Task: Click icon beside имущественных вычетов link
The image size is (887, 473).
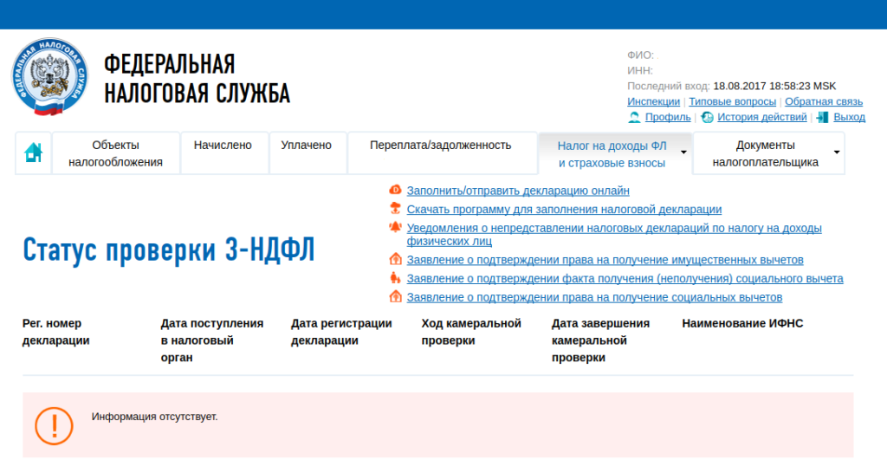Action: [395, 259]
